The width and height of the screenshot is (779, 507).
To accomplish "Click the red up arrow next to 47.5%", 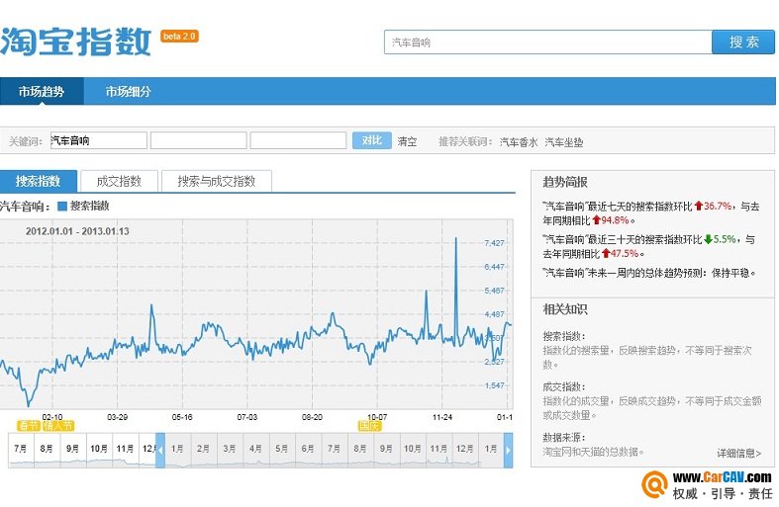I will (606, 253).
